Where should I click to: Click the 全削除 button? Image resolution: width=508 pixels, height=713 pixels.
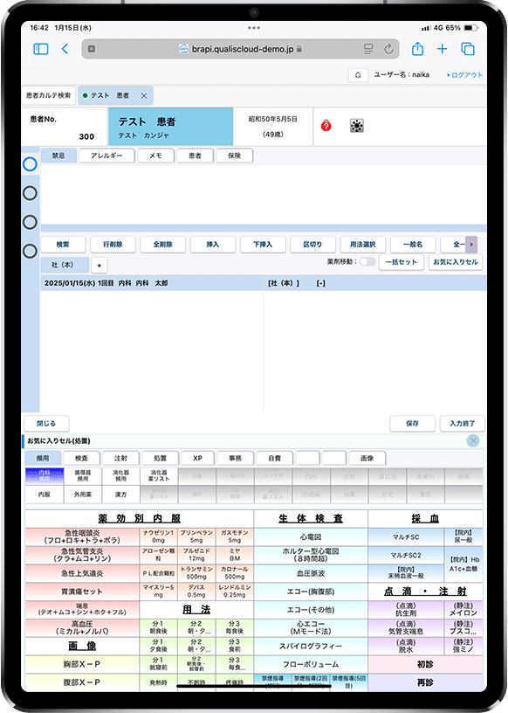point(162,244)
